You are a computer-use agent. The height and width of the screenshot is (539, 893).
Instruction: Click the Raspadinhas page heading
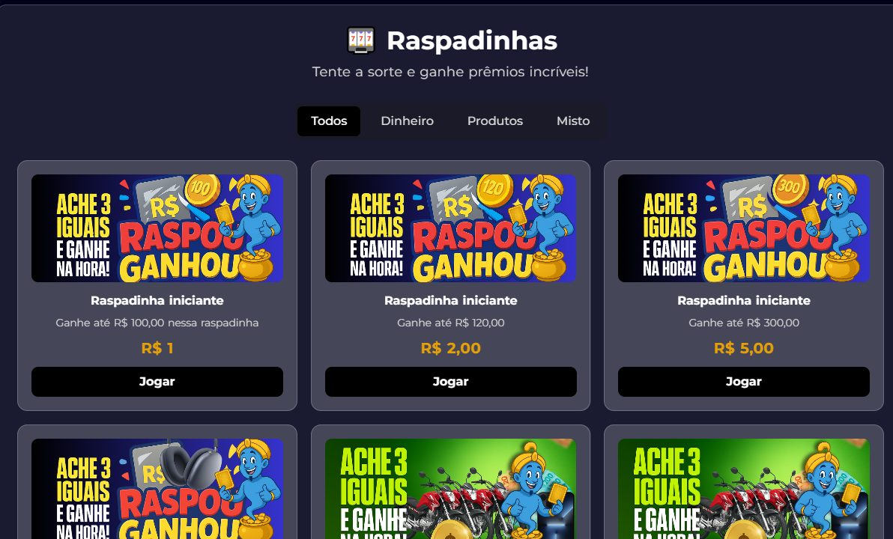(471, 41)
